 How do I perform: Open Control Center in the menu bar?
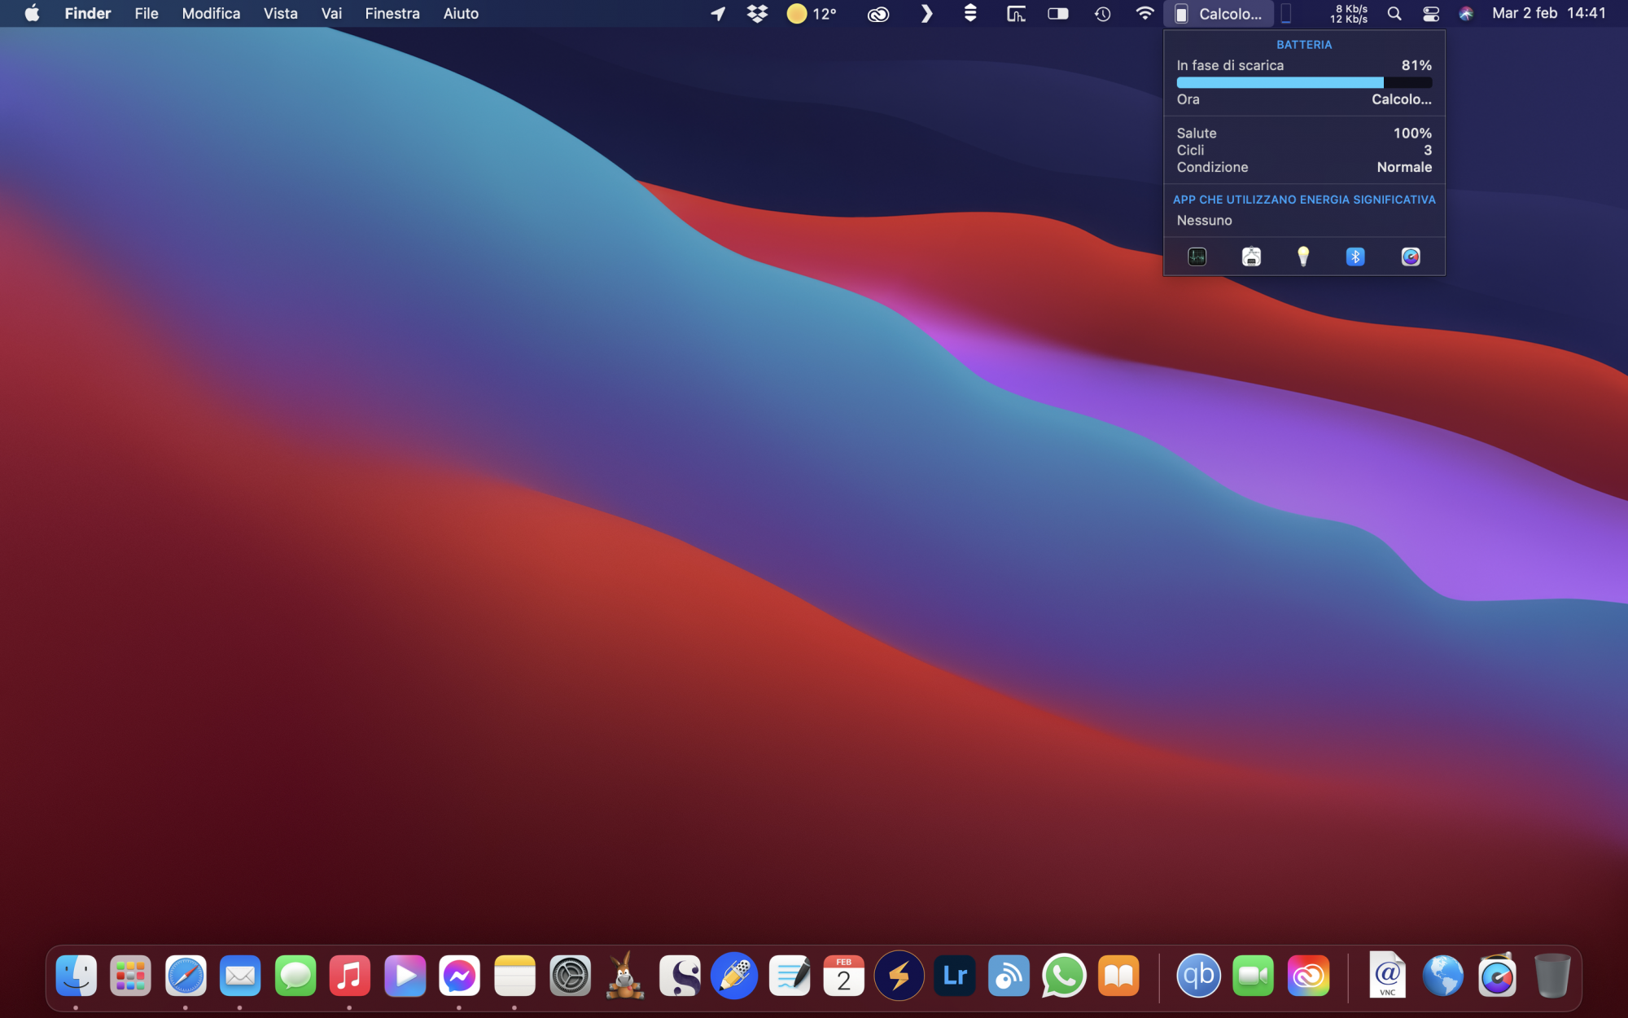(x=1431, y=14)
